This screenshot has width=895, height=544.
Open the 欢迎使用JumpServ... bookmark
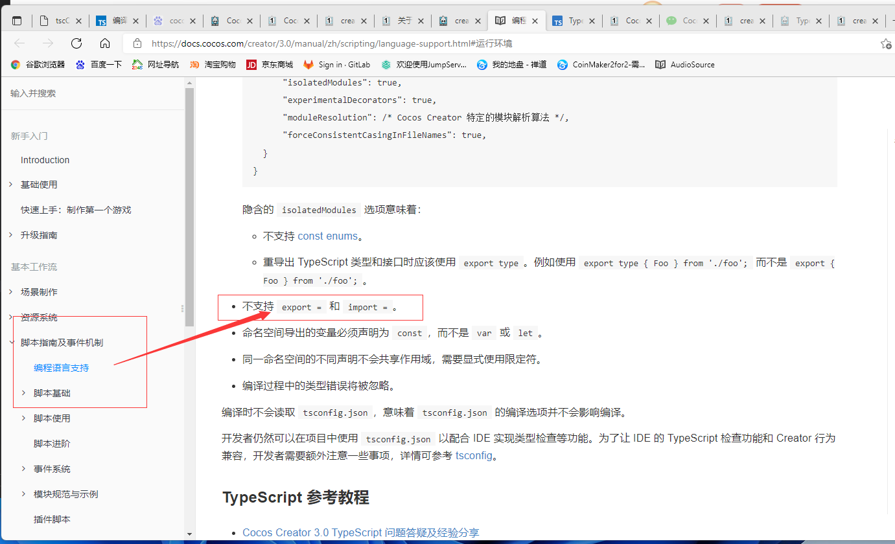click(424, 65)
